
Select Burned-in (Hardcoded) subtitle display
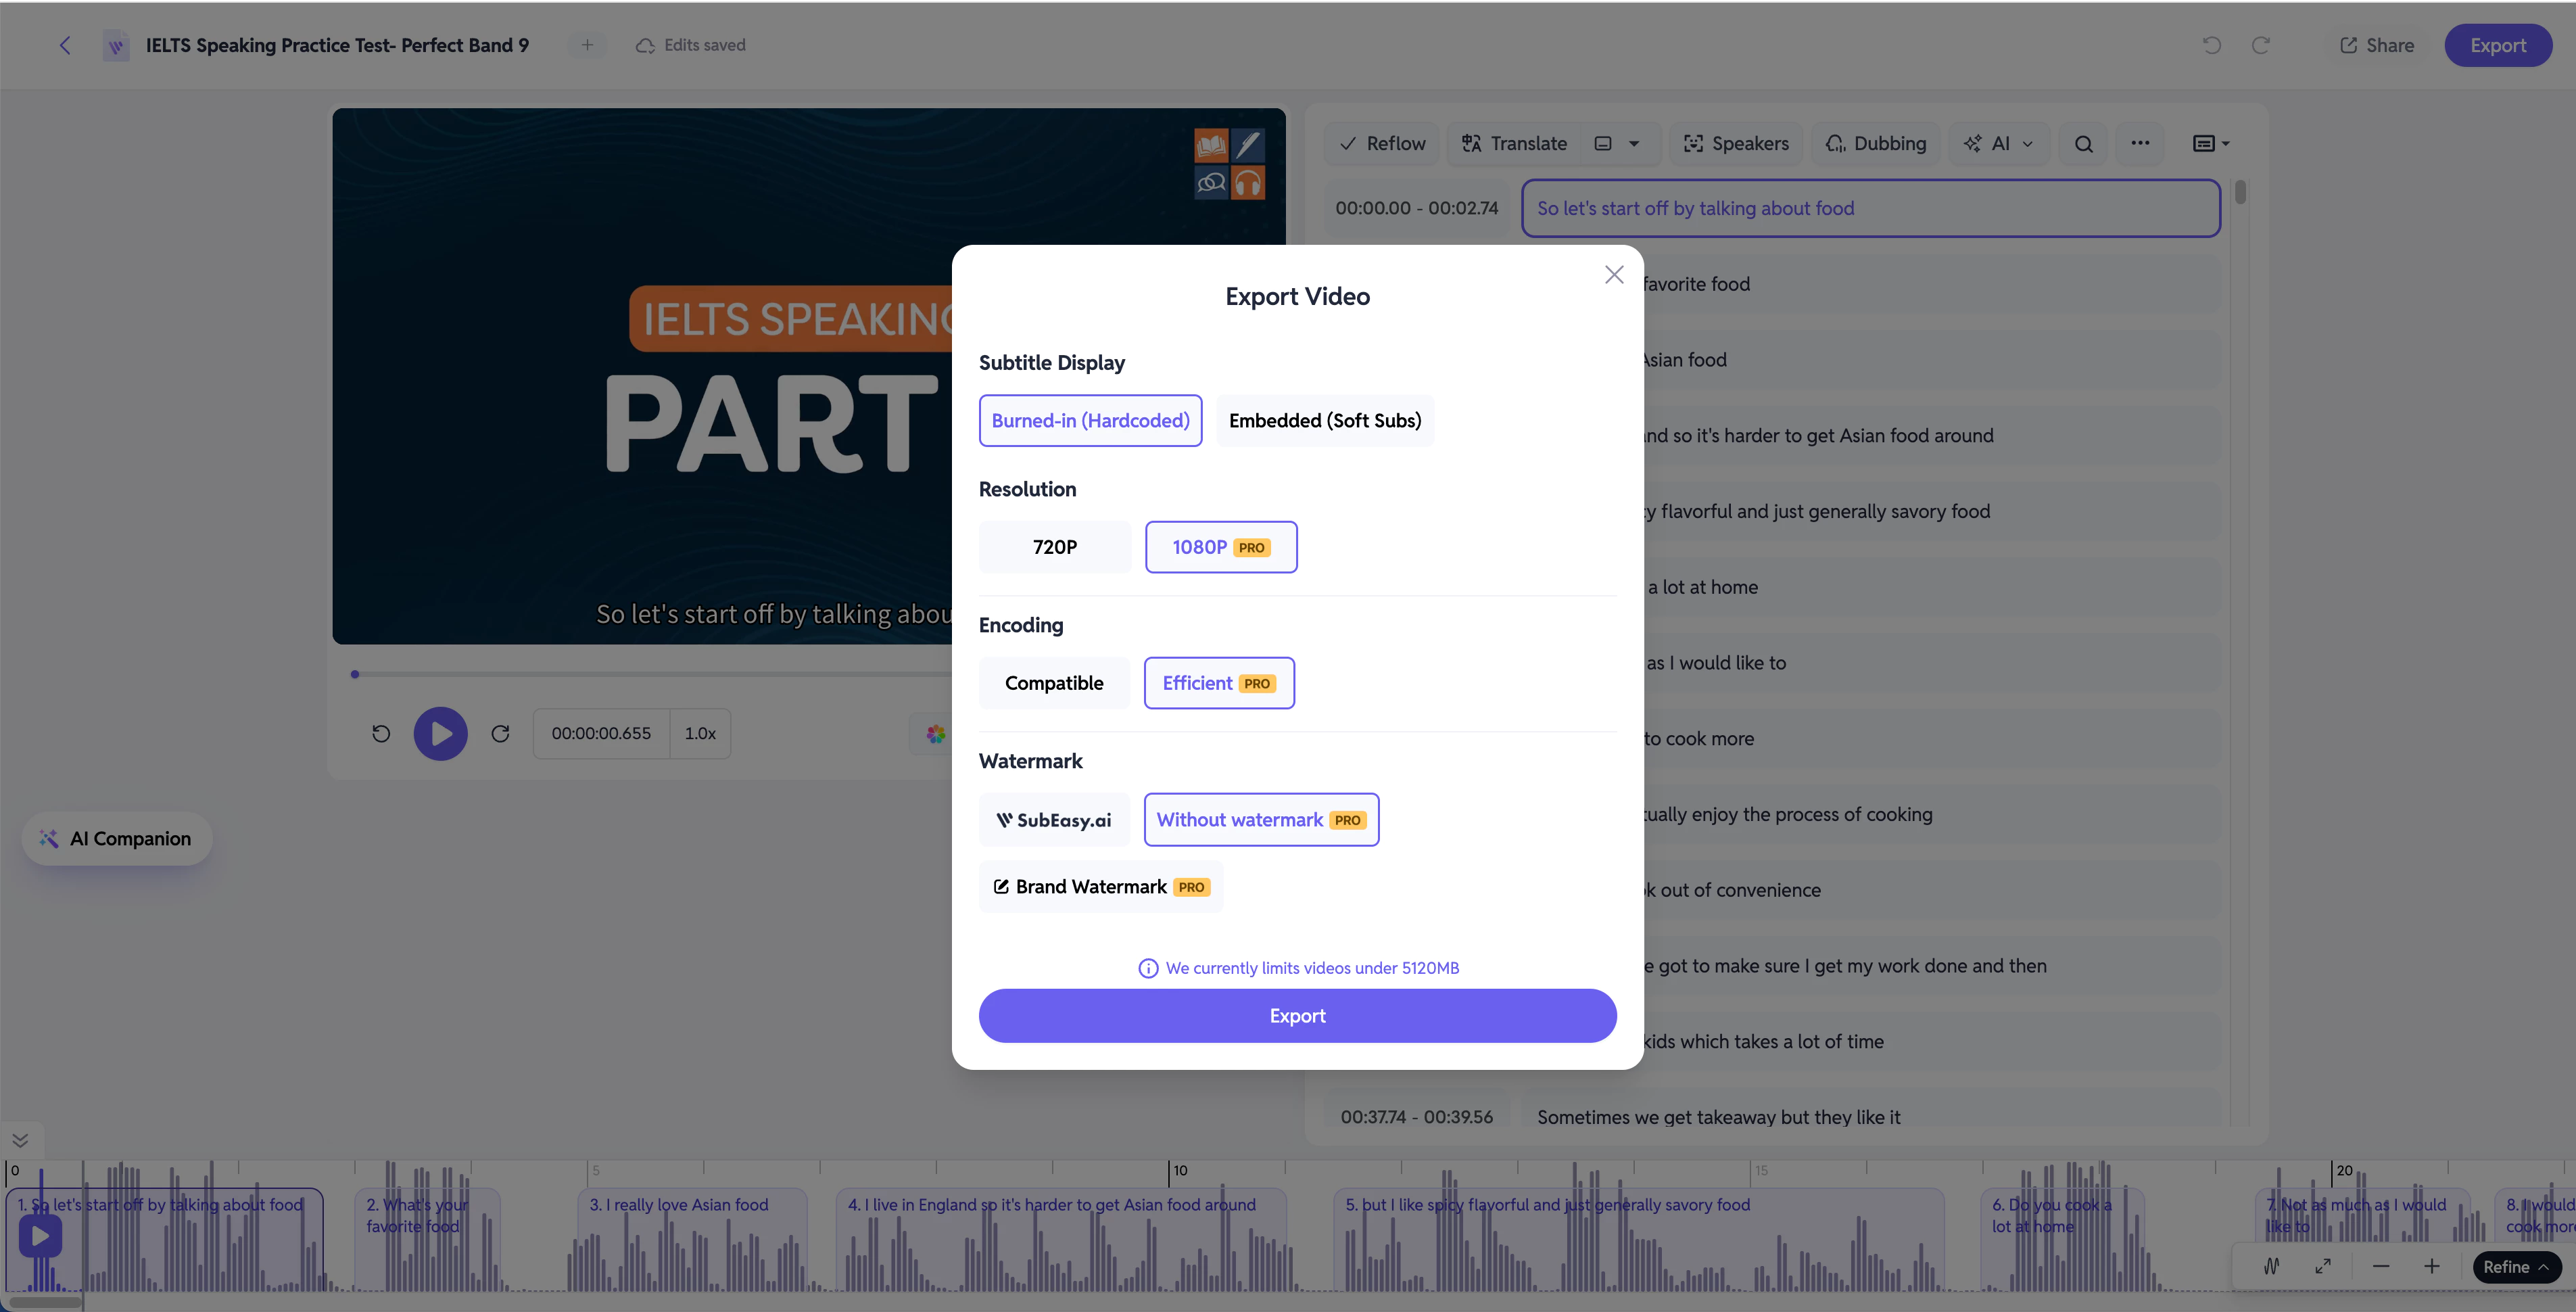pyautogui.click(x=1091, y=420)
